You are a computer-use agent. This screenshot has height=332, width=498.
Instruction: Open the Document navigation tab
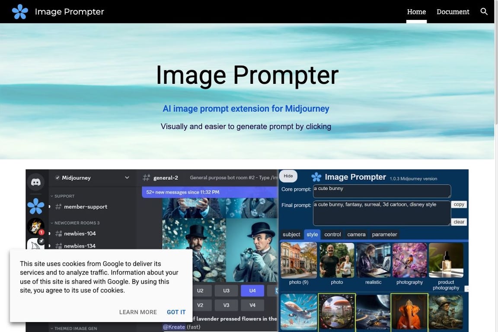453,12
